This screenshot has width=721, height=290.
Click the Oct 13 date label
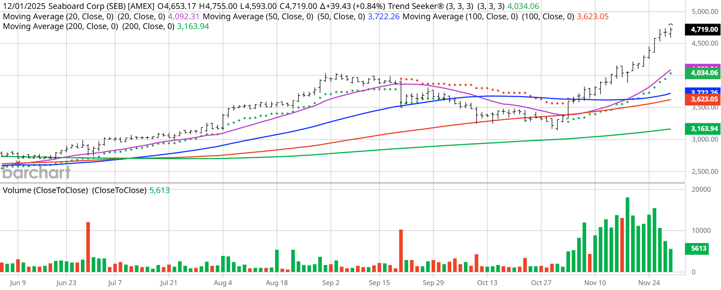pos(487,283)
